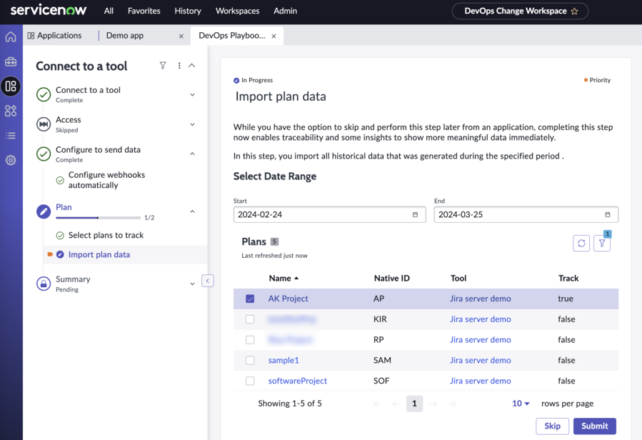Favorite DevOps Change Workspace with star

point(574,11)
